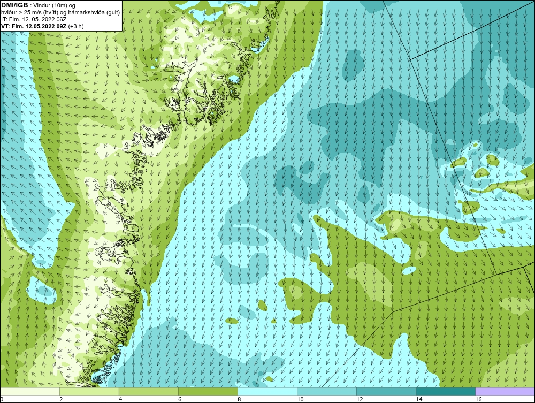Screen dimensions: 535x403
Task: Click the 0–2 m/s palest legend swatch
Action: (x=30, y=391)
